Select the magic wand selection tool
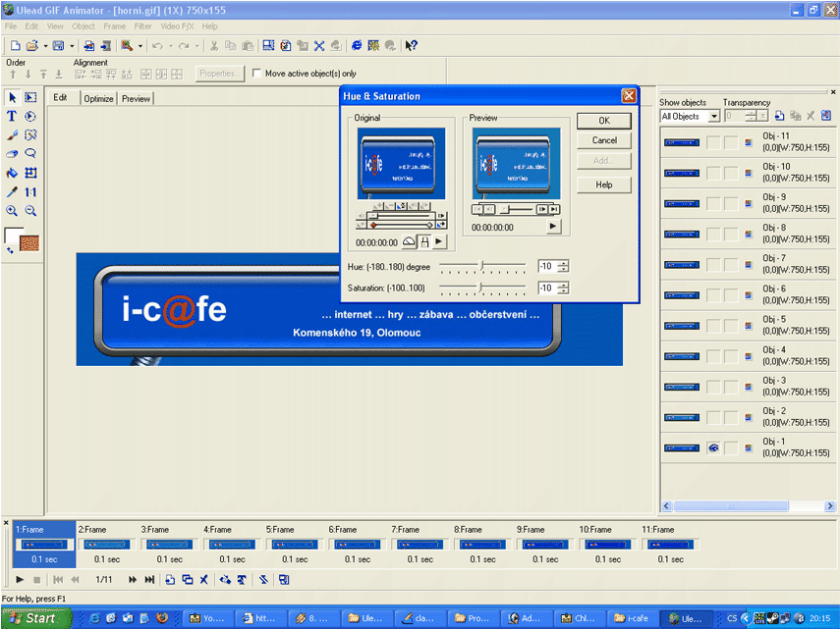The image size is (840, 629). point(31,134)
